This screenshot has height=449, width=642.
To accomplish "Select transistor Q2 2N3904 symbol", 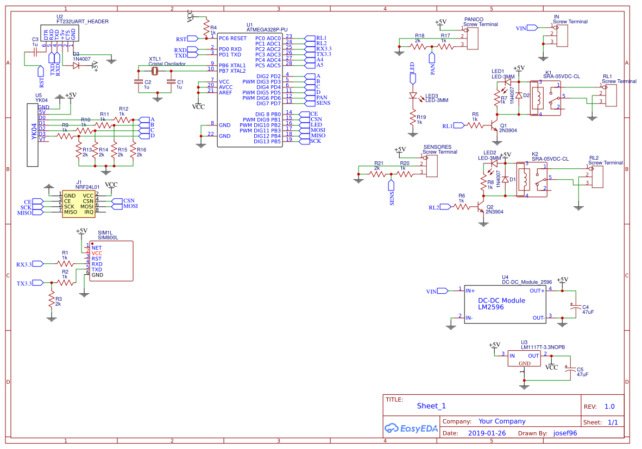I will (481, 206).
